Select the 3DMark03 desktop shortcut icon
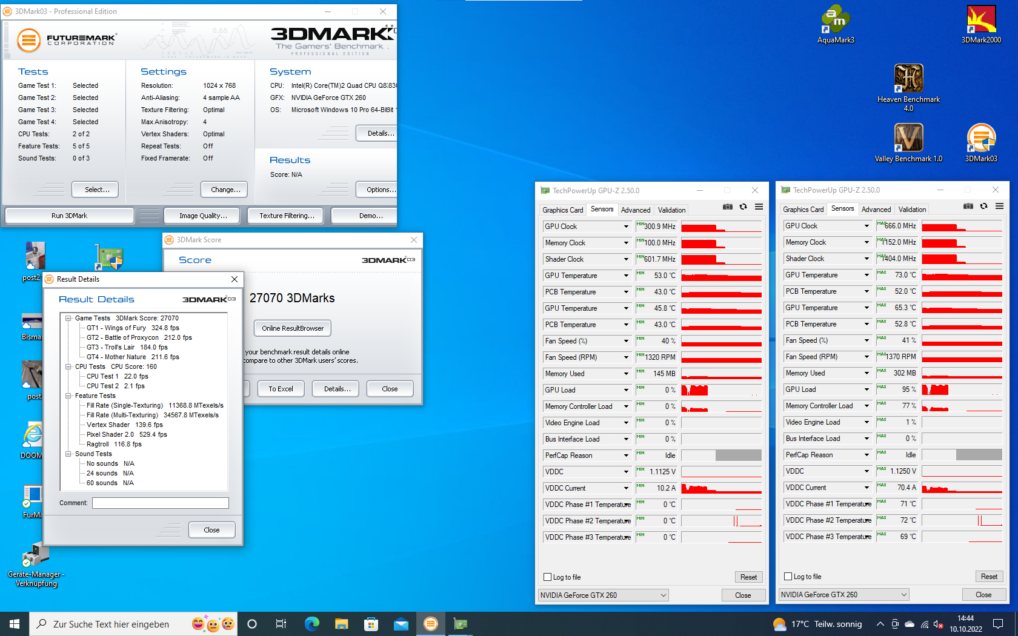This screenshot has height=636, width=1018. click(981, 143)
